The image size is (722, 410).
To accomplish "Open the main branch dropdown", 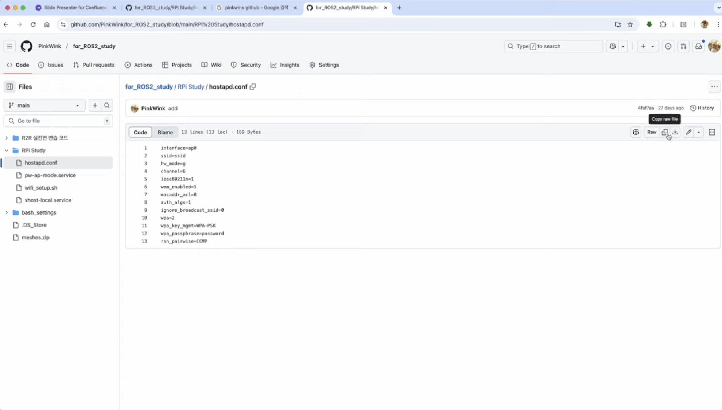I will pyautogui.click(x=44, y=105).
